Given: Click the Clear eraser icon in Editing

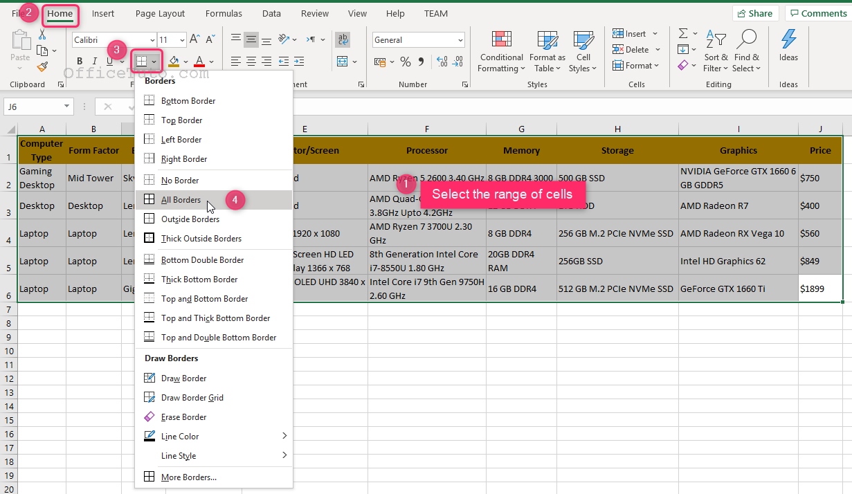Looking at the screenshot, I should pyautogui.click(x=683, y=65).
